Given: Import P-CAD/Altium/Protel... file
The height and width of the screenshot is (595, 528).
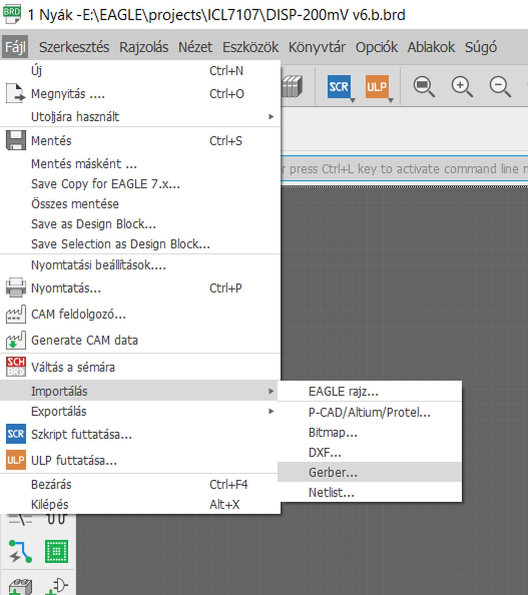Looking at the screenshot, I should pyautogui.click(x=370, y=412).
